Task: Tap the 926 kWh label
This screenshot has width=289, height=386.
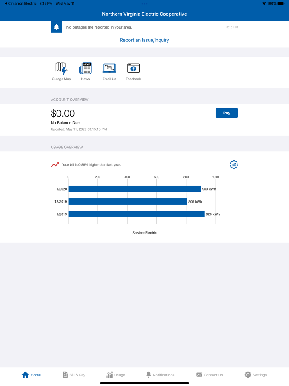Action: coord(213,214)
